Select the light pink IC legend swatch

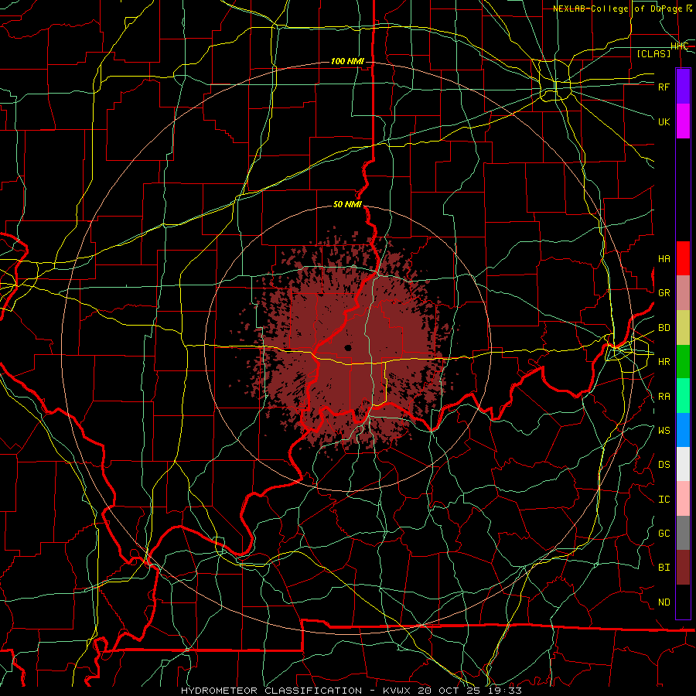tap(683, 499)
